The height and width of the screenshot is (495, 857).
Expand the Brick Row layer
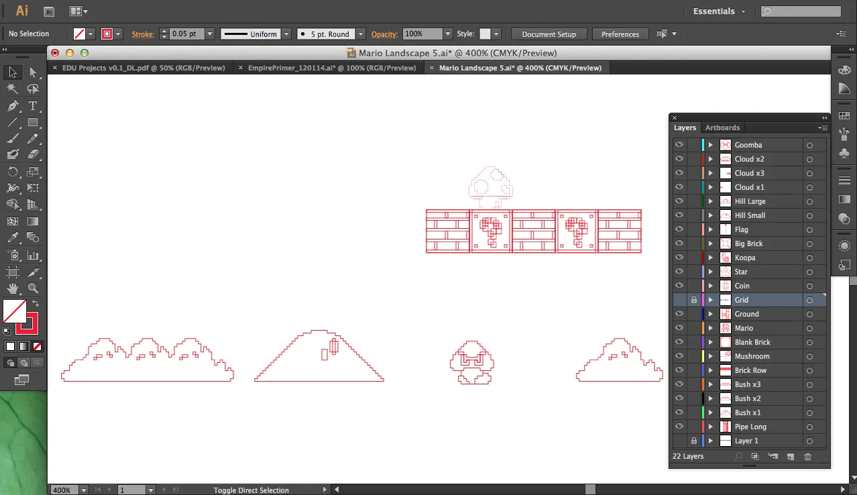[x=711, y=370]
